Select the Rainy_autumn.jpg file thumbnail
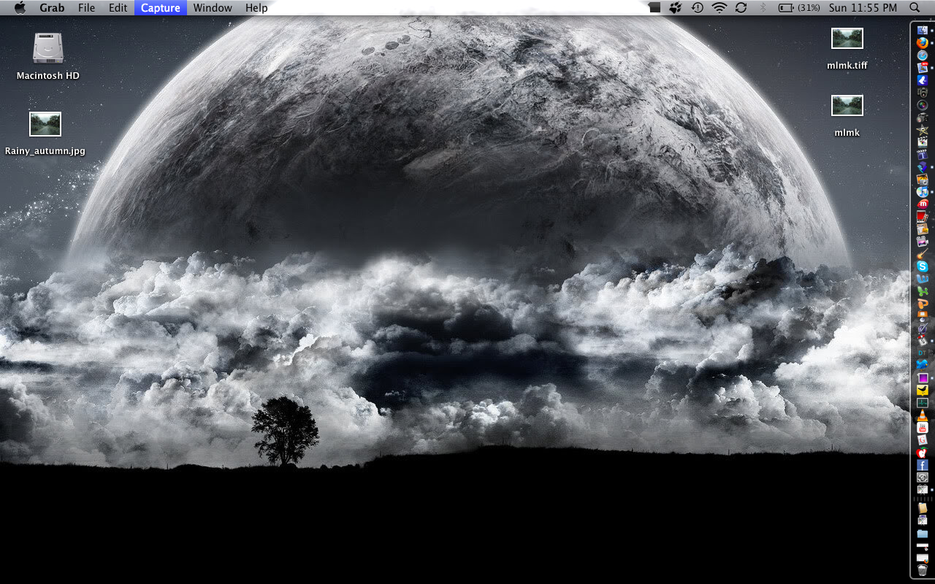 click(45, 124)
